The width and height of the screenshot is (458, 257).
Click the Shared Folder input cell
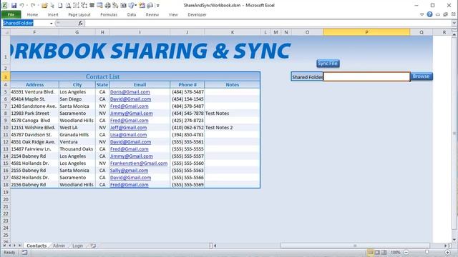point(366,76)
